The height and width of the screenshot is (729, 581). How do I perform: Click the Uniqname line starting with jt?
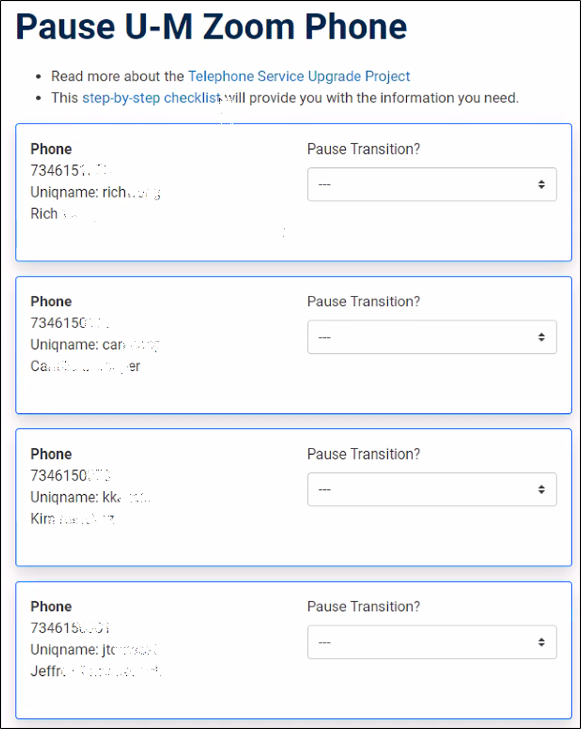(95, 650)
